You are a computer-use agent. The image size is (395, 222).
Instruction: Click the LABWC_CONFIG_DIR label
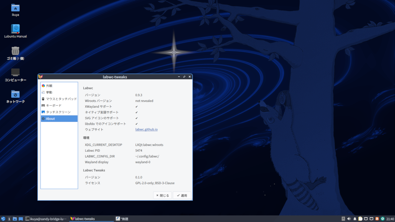coord(100,156)
